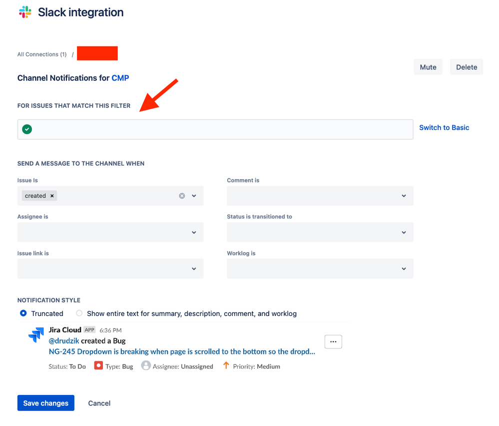This screenshot has width=499, height=426.
Task: Click the APP badge next to Jira Cloud
Action: tap(89, 330)
